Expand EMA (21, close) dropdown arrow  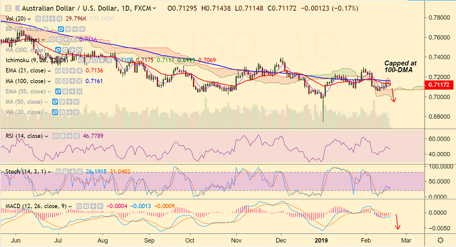[49, 71]
